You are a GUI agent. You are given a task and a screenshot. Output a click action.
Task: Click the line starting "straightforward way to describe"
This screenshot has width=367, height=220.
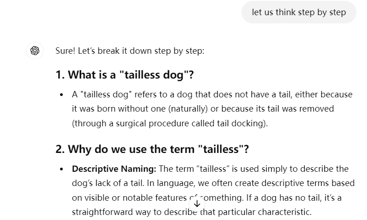[x=192, y=212]
